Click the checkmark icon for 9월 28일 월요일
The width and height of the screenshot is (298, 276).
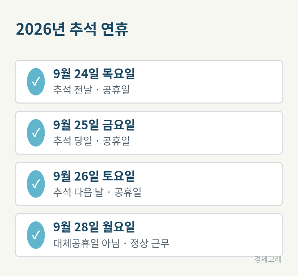[36, 235]
